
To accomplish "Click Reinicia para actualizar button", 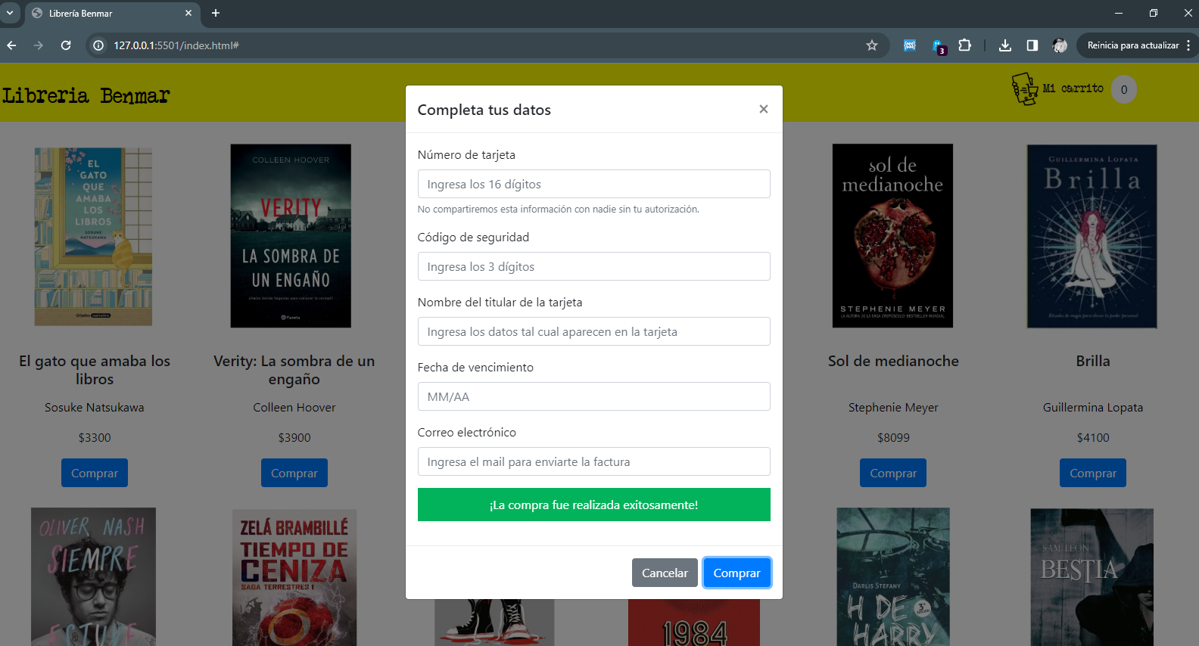I will point(1132,45).
